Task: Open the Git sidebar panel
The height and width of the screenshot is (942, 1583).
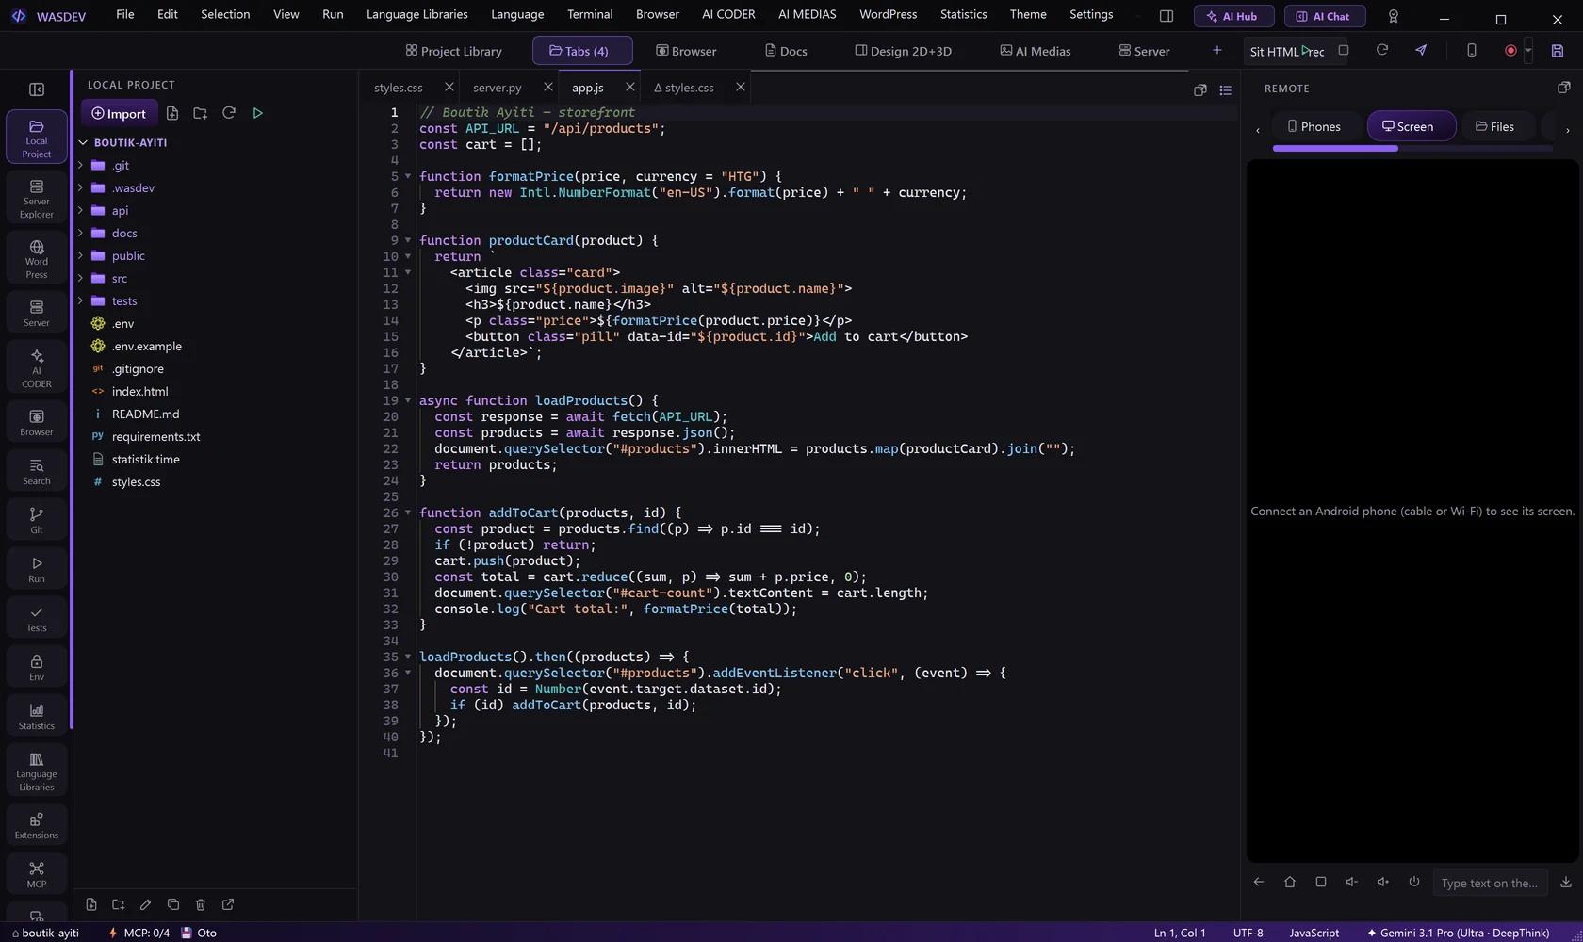Action: coord(37,520)
